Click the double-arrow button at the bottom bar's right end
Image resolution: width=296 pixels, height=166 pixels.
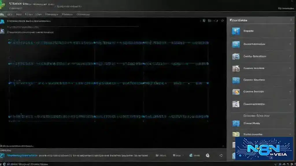point(221,155)
